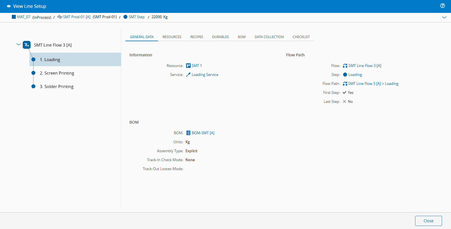Open the BOM-SMT [A] link
This screenshot has height=229, width=451.
pos(203,133)
